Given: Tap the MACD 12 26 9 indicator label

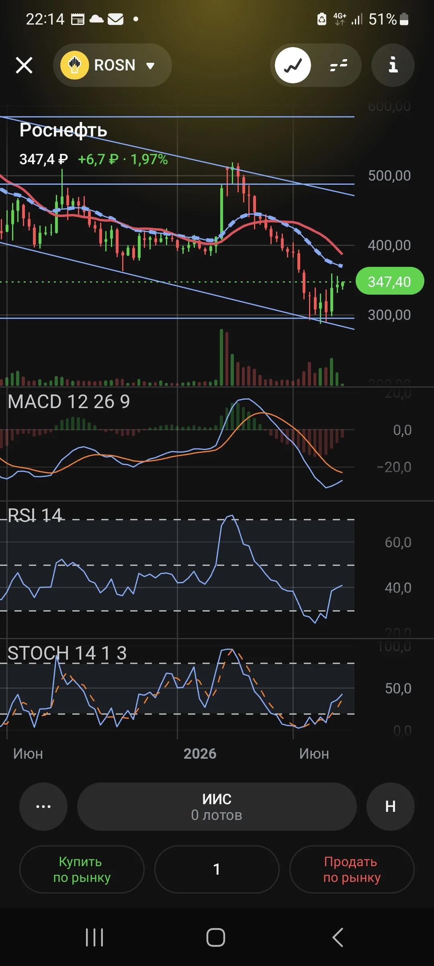Looking at the screenshot, I should click(69, 402).
